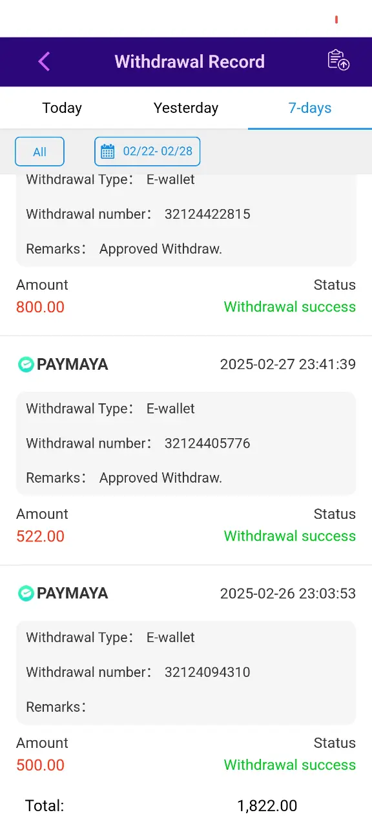The image size is (372, 826).
Task: Click the 500.00 amount
Action: pos(41,765)
